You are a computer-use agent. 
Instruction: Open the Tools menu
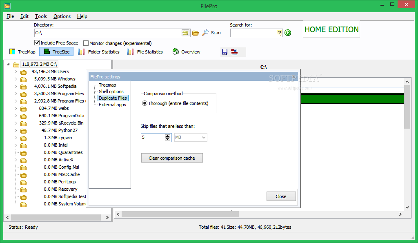click(41, 16)
